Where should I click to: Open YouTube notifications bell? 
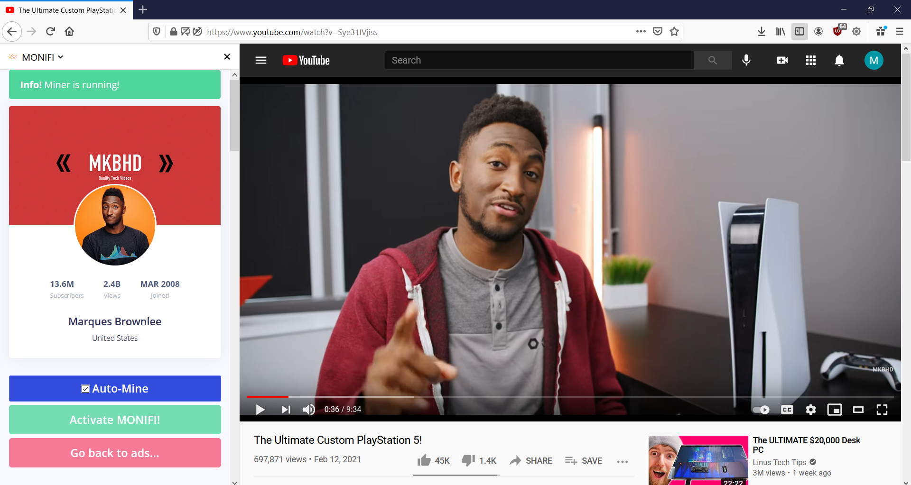point(839,60)
